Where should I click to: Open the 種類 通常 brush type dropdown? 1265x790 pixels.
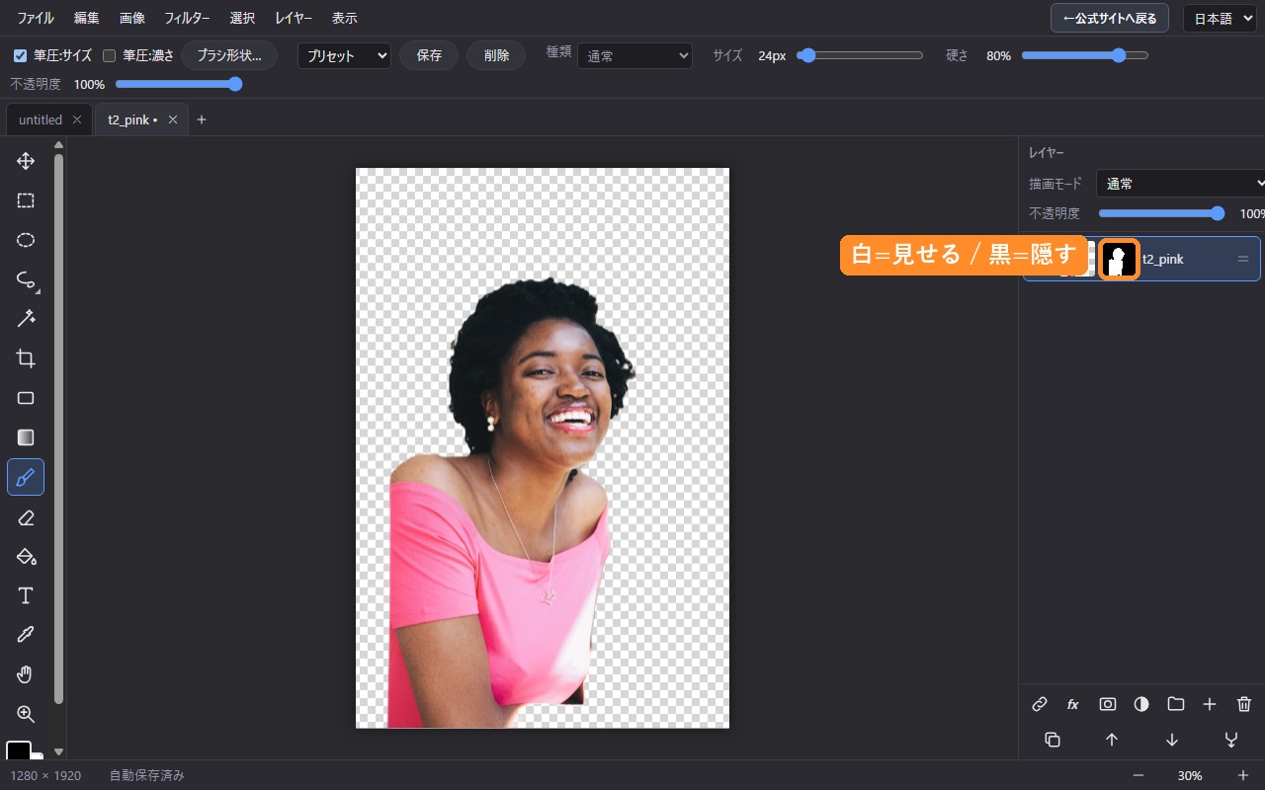(x=634, y=56)
